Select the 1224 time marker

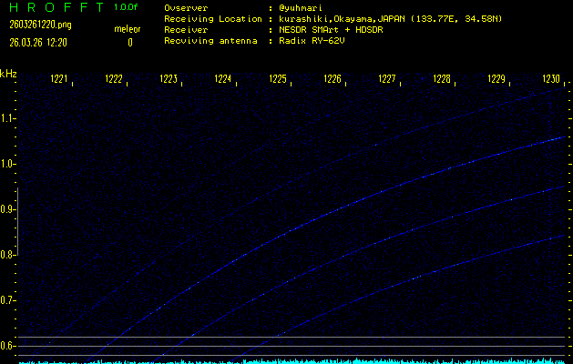click(223, 79)
